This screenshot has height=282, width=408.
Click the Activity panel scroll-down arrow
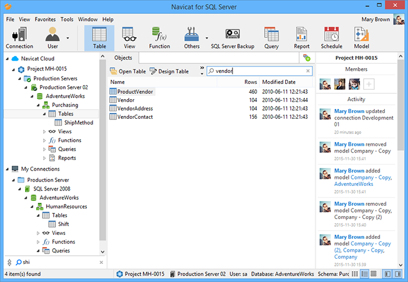point(400,265)
